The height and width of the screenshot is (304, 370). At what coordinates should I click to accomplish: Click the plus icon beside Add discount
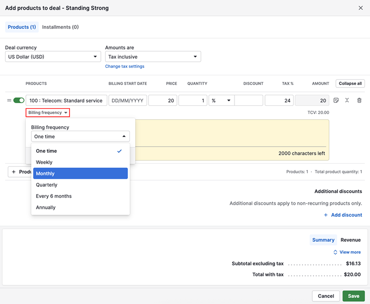(x=326, y=215)
